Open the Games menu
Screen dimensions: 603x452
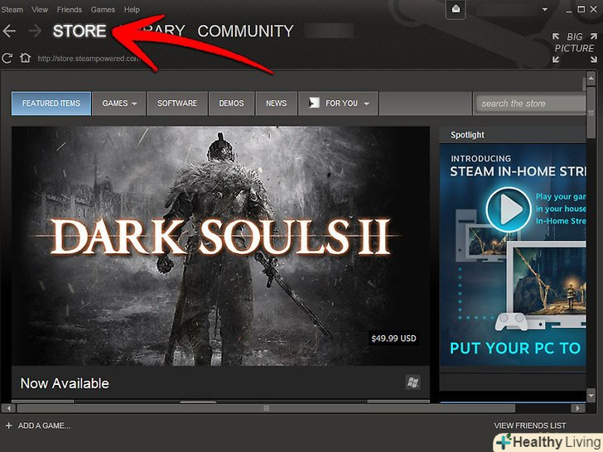103,9
